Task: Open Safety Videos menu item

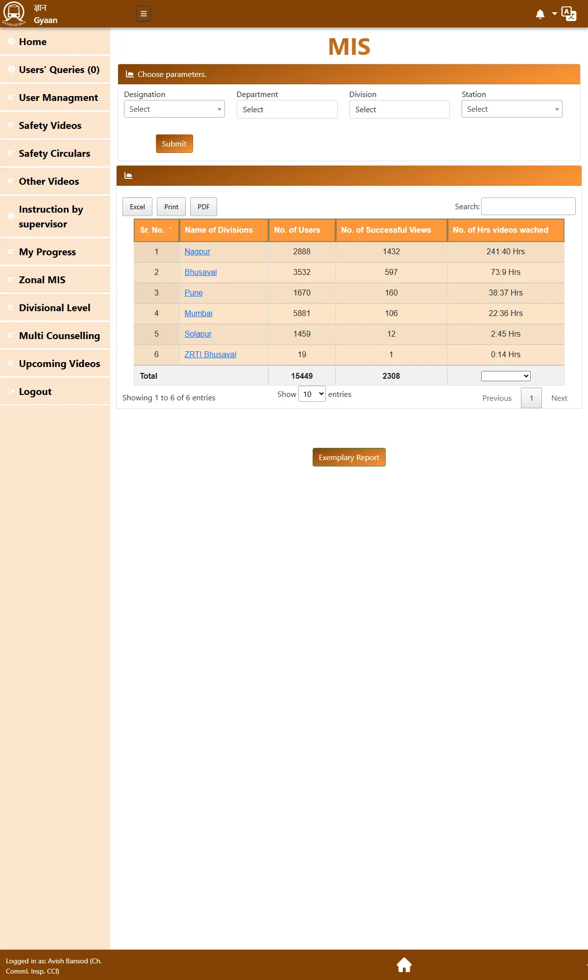Action: (55, 125)
